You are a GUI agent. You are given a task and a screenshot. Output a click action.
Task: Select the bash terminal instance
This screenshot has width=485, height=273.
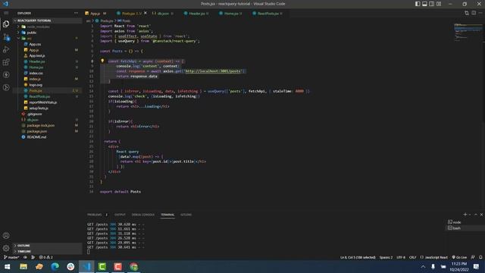tap(465, 228)
